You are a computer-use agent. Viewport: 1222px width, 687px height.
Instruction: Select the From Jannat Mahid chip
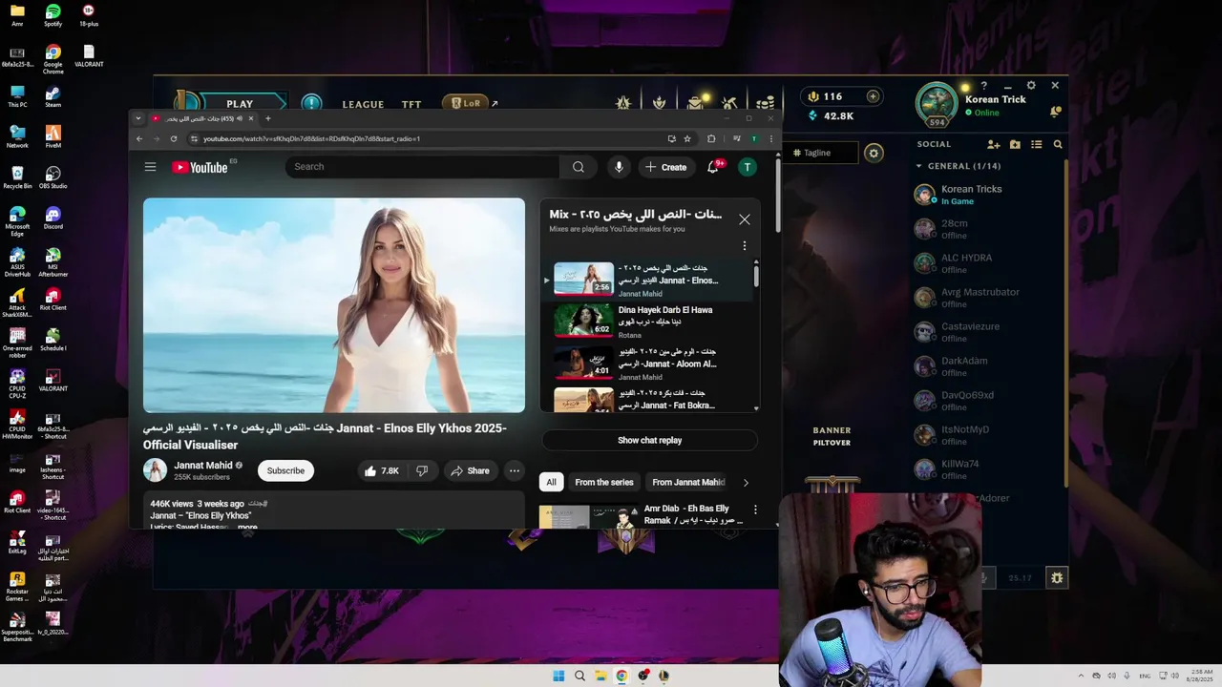688,482
